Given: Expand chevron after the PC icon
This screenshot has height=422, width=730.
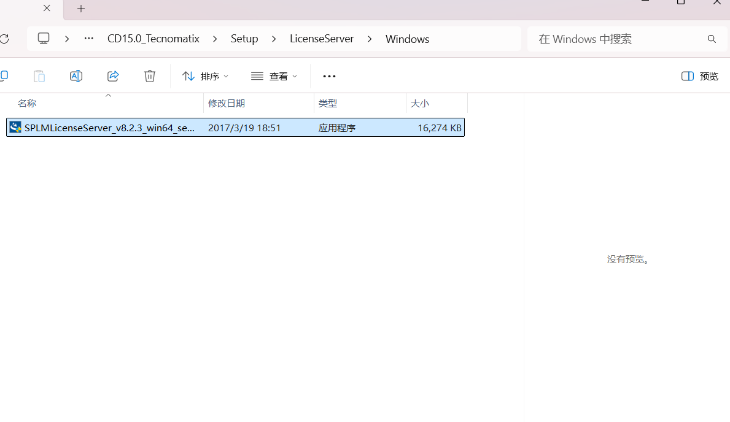Looking at the screenshot, I should coord(67,39).
